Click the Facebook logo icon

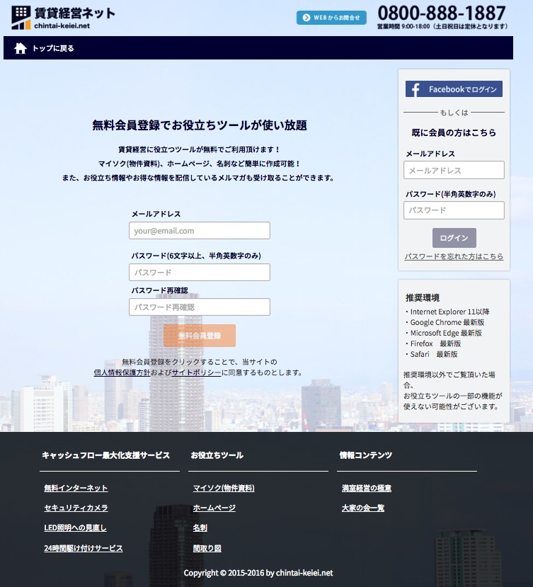(x=415, y=89)
